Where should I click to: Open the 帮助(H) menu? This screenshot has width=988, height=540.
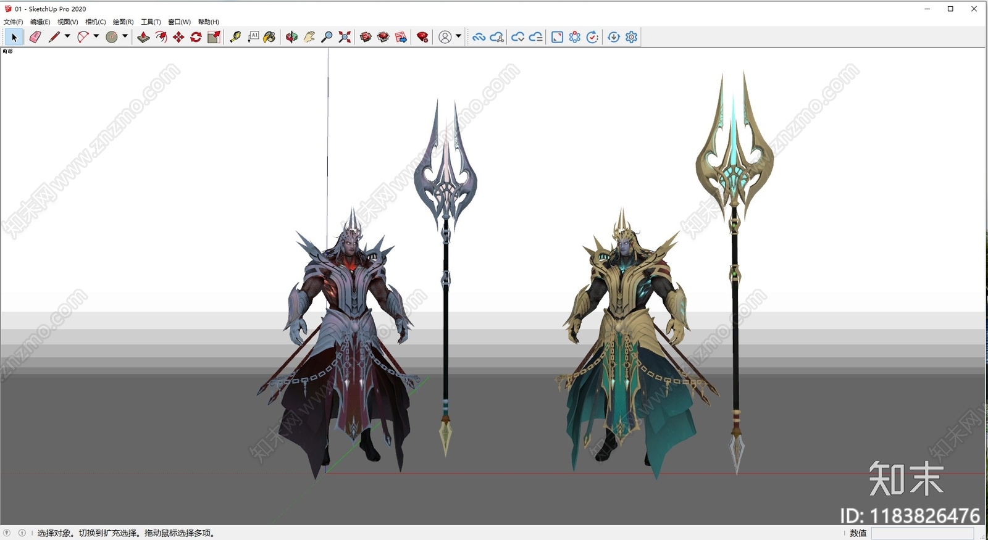pos(209,22)
